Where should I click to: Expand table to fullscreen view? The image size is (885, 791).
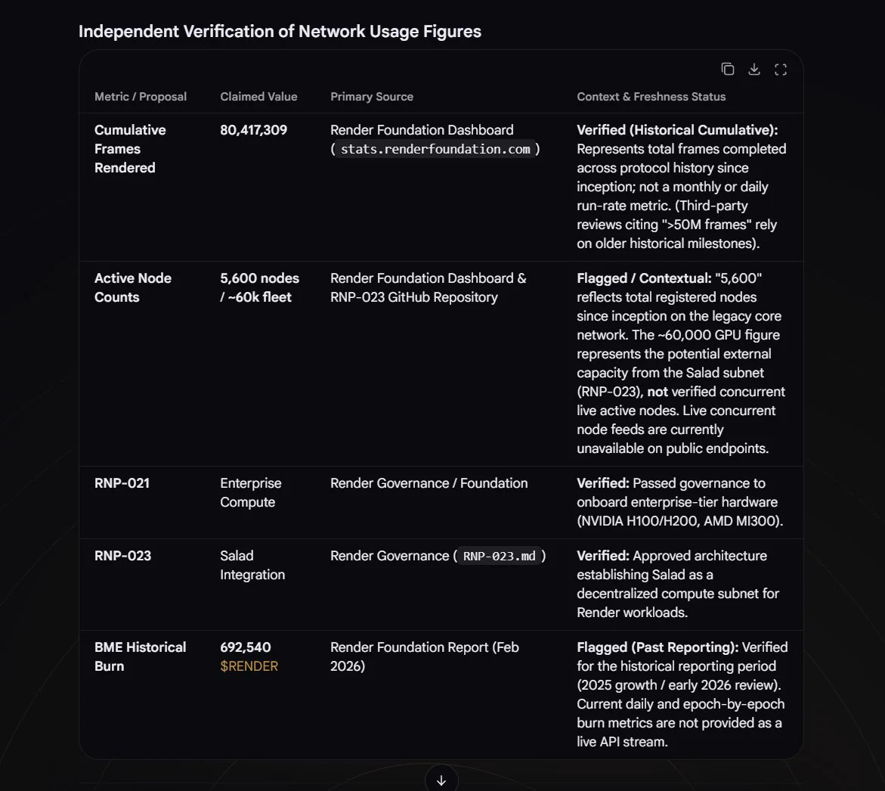(x=781, y=69)
